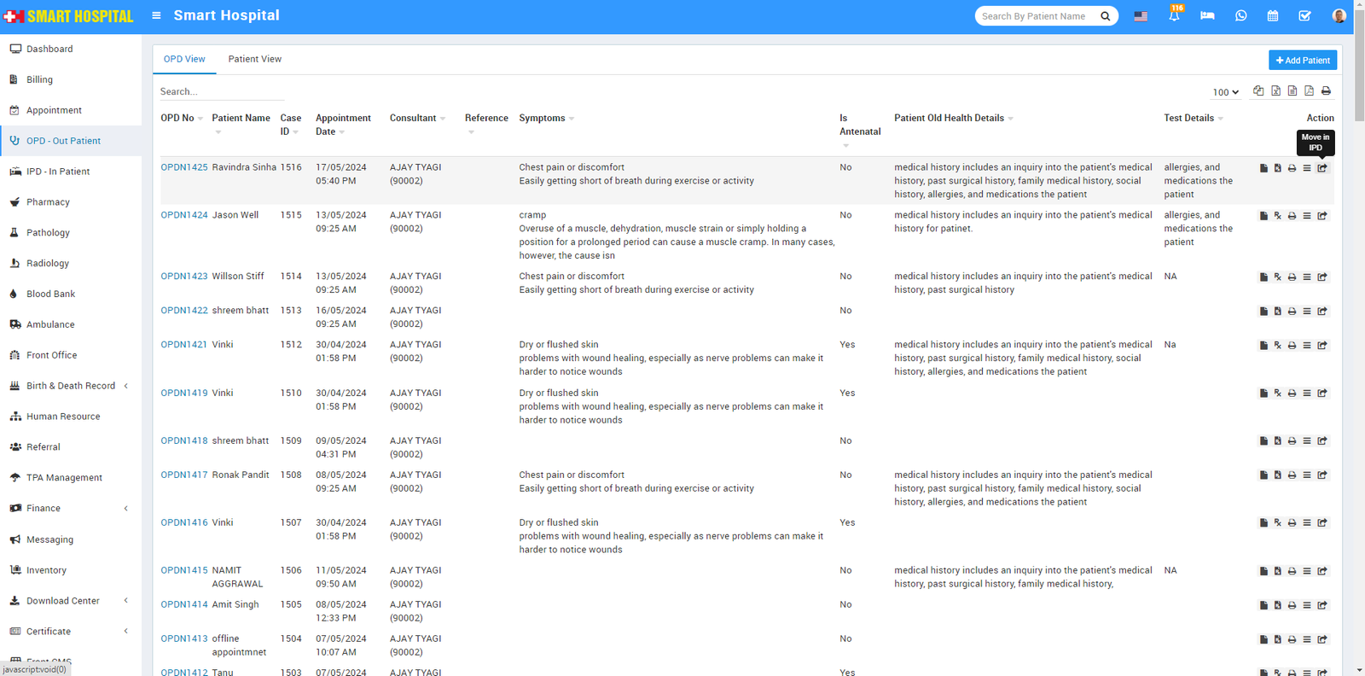Open the notifications bell icon
This screenshot has width=1365, height=676.
point(1174,16)
